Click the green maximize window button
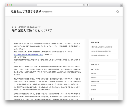Image resolution: width=128 pixels, height=108 pixels. coord(11,5)
